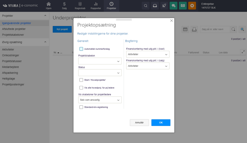Toggle Standard-km-registrering checkbox
Screen dimensions: 247x143
[81, 107]
